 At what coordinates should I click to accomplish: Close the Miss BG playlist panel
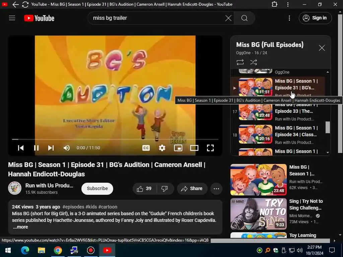tap(322, 48)
